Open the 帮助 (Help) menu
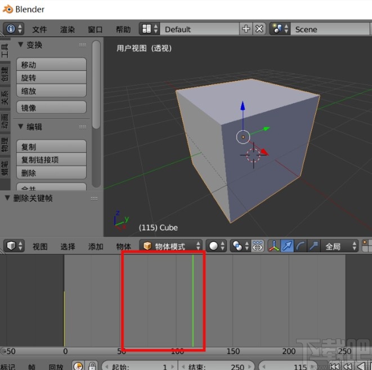 tap(123, 29)
